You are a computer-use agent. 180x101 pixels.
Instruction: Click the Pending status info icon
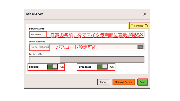pos(146,26)
